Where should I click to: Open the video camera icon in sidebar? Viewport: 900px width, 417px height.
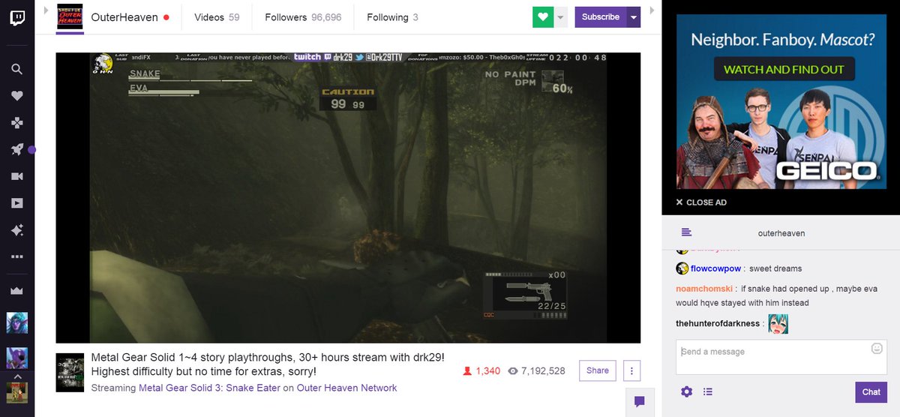point(16,176)
